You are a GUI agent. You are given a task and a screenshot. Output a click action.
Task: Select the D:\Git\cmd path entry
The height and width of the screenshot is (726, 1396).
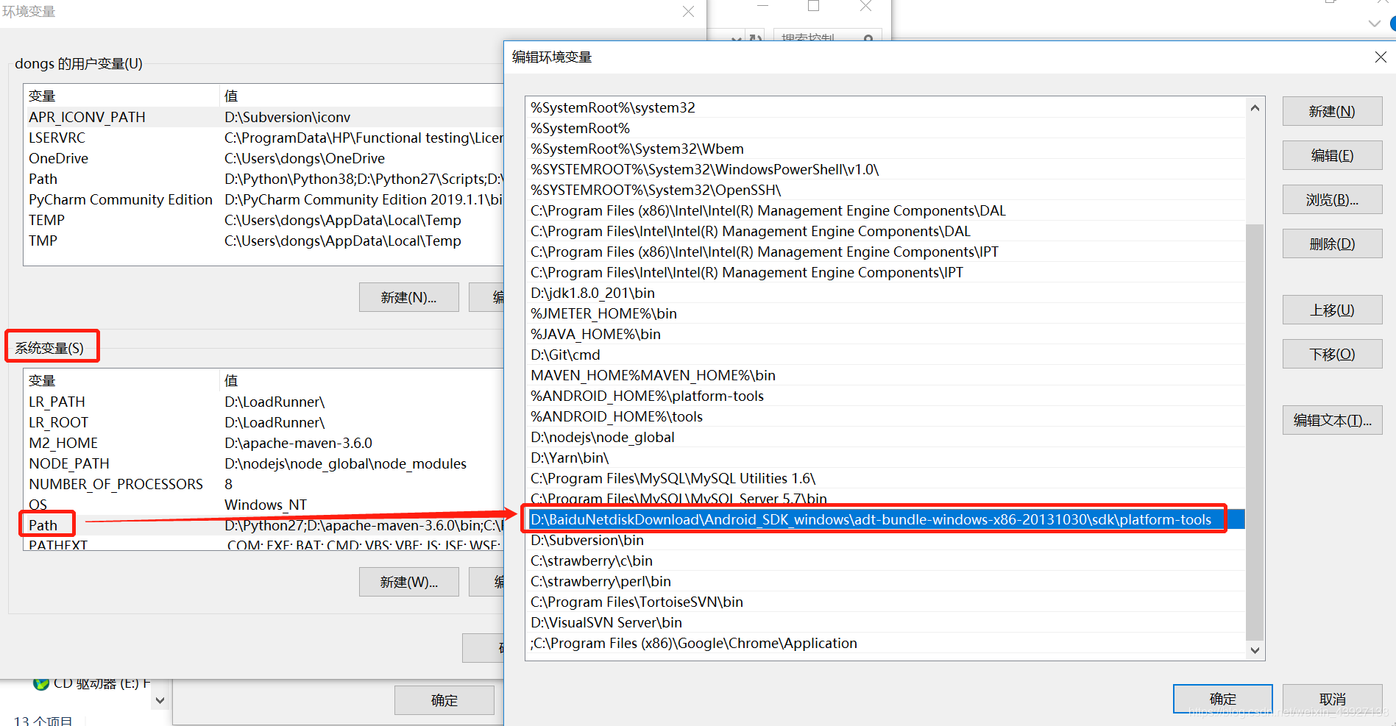coord(565,355)
